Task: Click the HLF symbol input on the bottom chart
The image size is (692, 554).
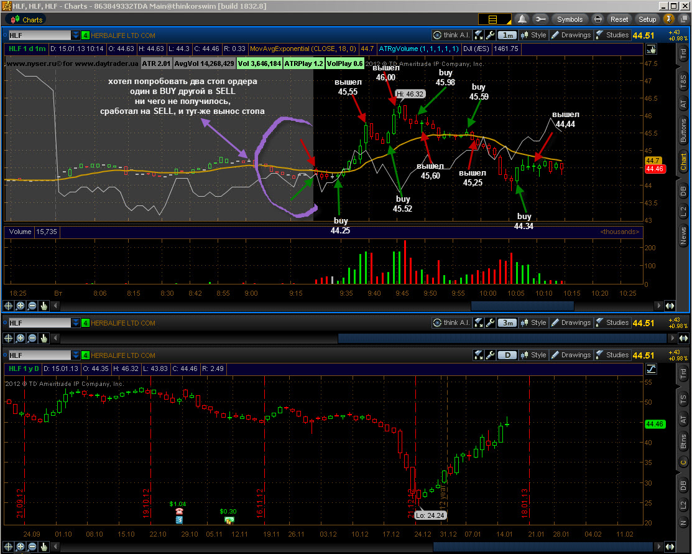Action: click(39, 355)
